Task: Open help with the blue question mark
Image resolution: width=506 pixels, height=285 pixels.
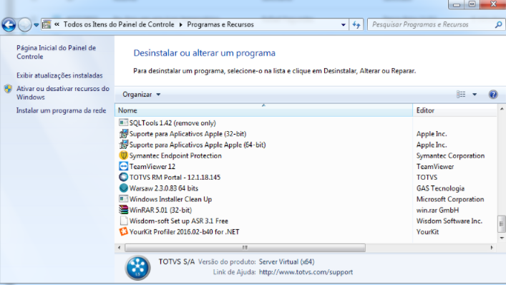Action: [493, 95]
